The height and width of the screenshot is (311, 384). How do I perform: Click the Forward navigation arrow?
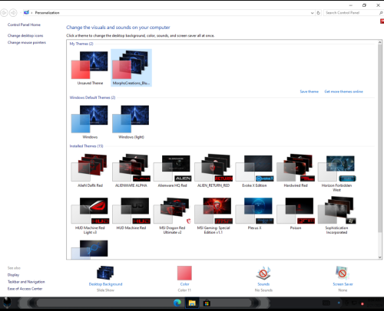click(x=13, y=12)
